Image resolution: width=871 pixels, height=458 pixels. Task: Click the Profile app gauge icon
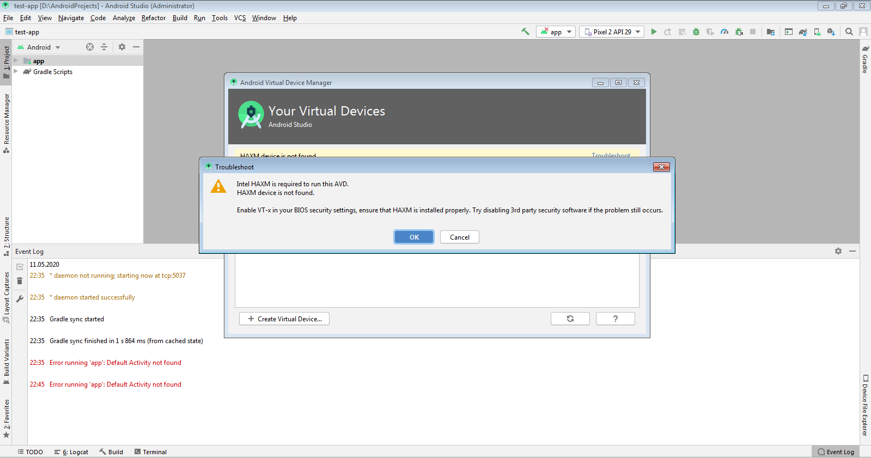tap(724, 32)
